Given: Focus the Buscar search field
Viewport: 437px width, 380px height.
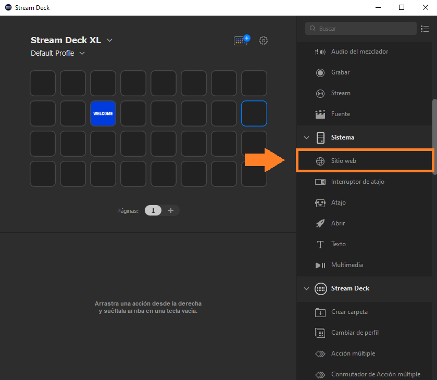Looking at the screenshot, I should tap(365, 29).
